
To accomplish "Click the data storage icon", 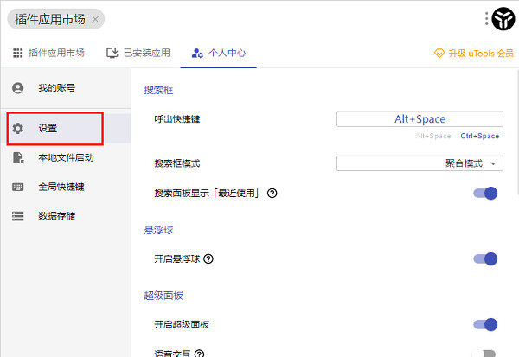I will 18,215.
